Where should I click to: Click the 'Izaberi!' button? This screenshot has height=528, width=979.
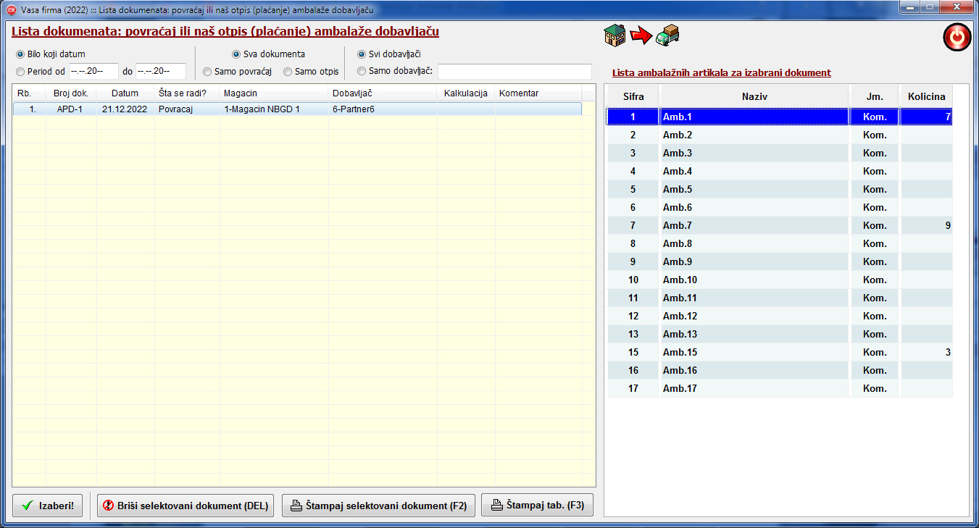coord(48,506)
